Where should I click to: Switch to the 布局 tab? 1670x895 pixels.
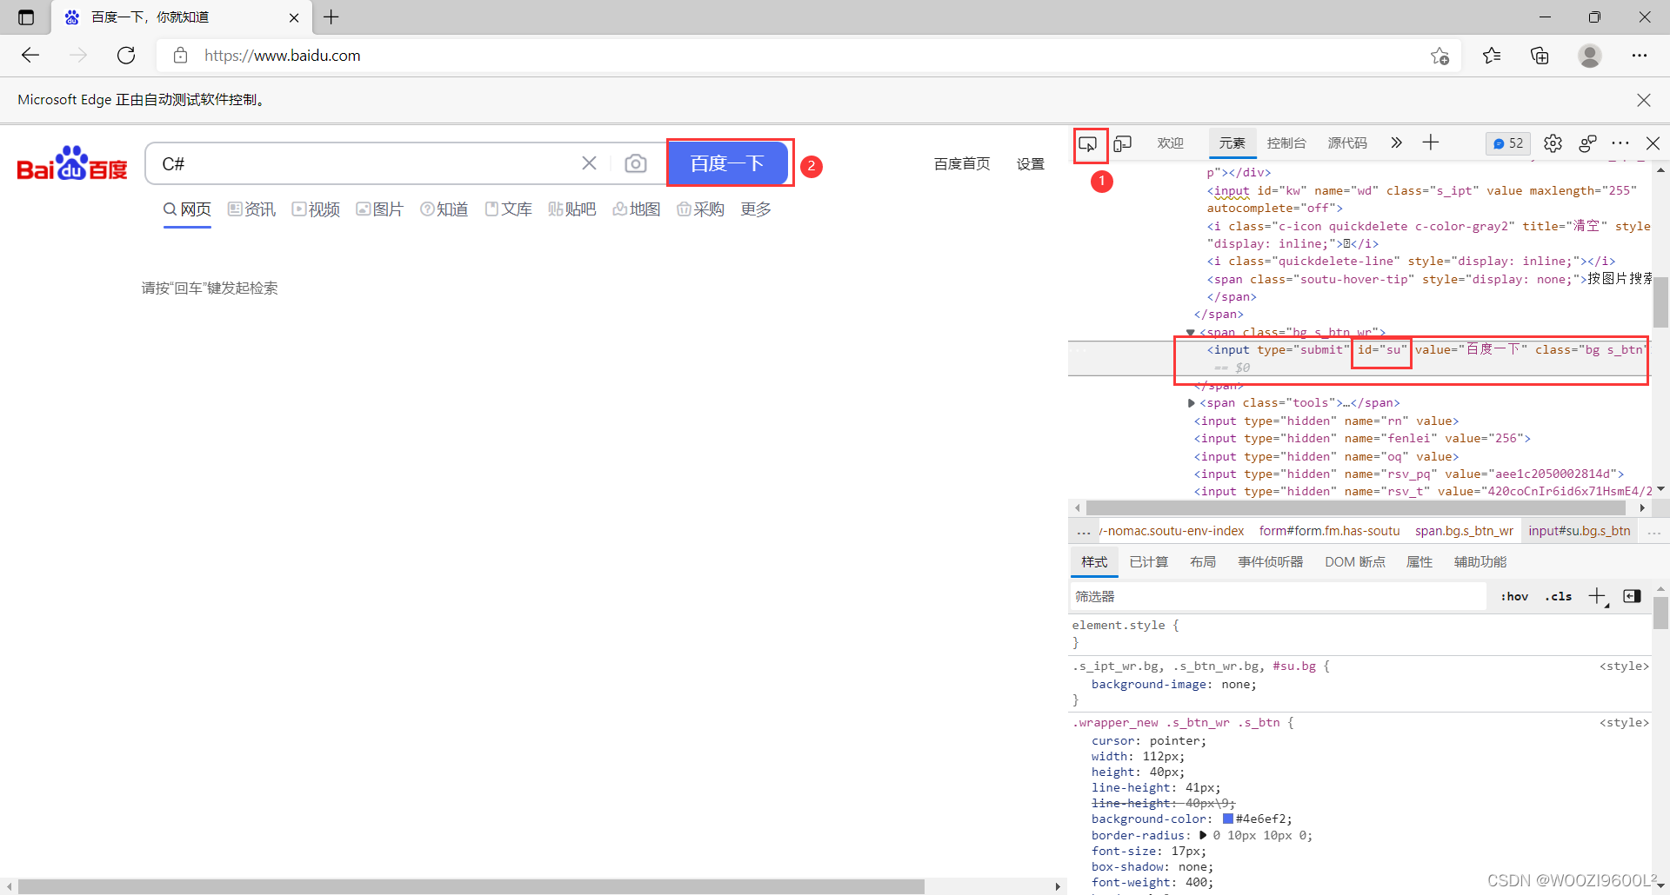tap(1203, 562)
